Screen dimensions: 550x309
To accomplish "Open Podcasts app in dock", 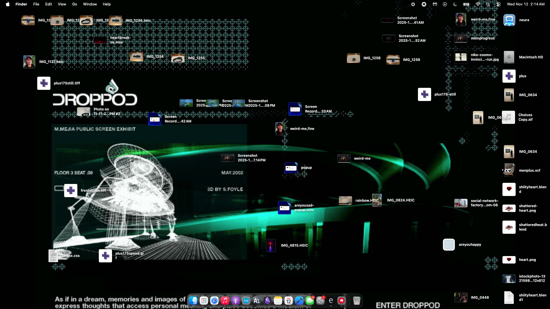I will tap(235, 301).
